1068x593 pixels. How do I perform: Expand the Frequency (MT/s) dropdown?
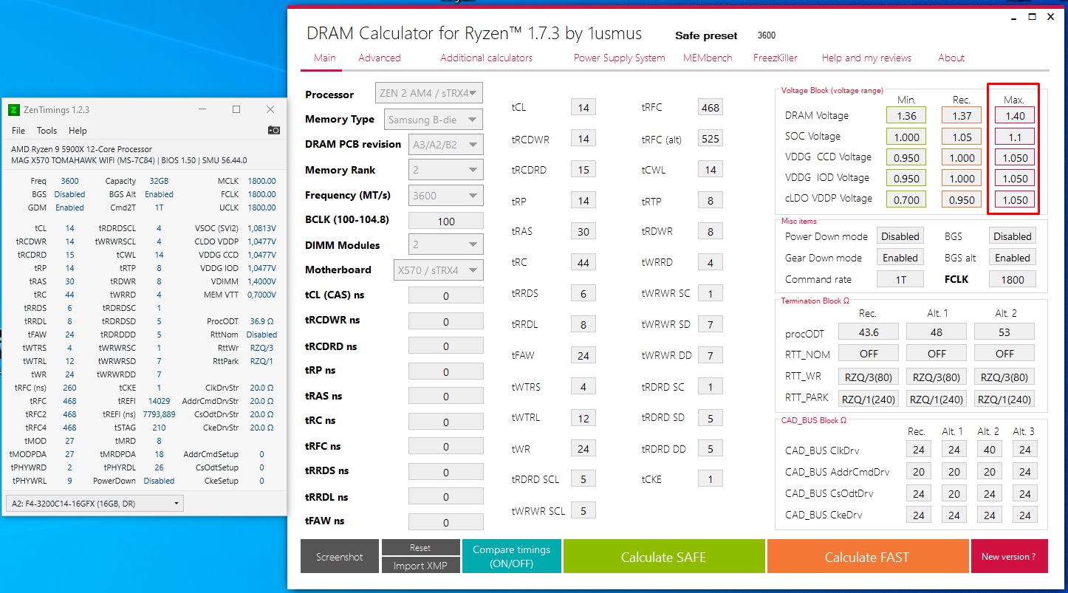tap(445, 196)
